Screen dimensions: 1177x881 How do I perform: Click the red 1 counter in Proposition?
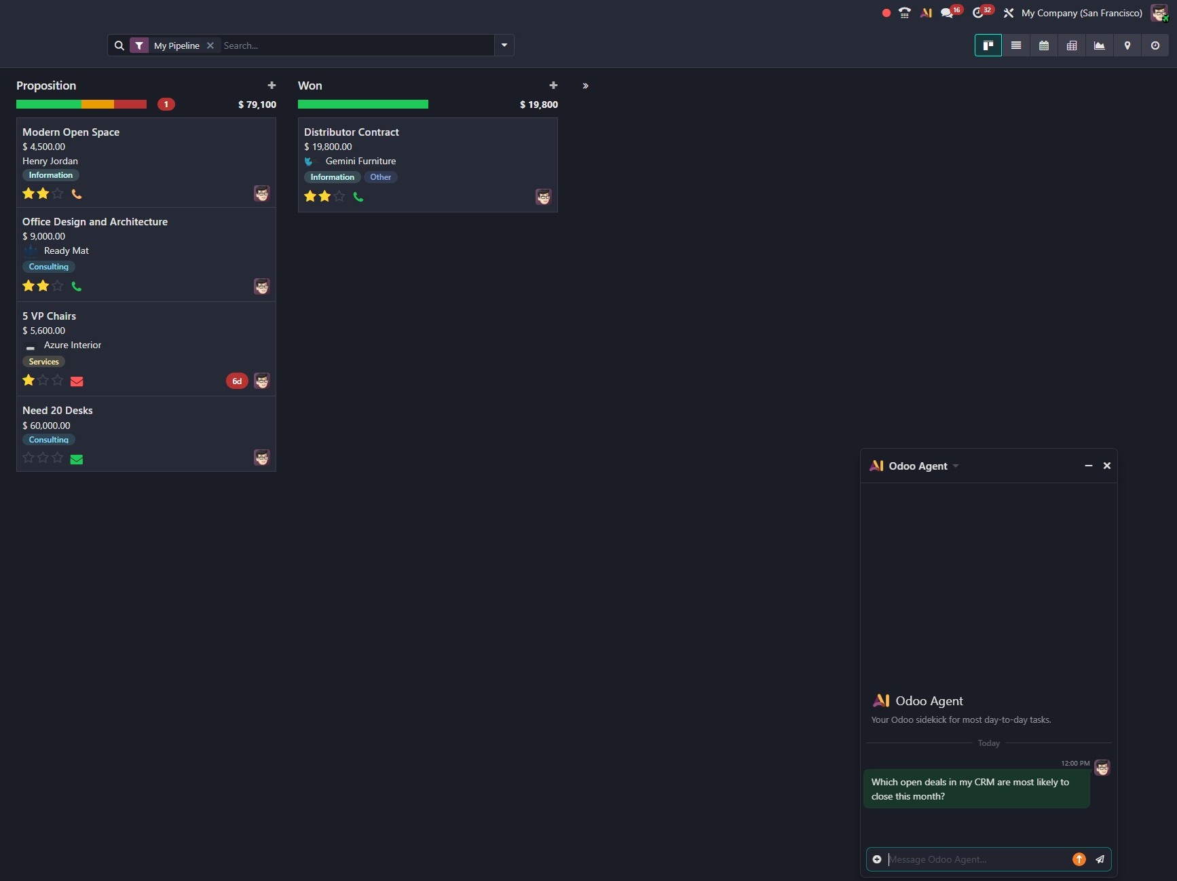click(x=166, y=105)
